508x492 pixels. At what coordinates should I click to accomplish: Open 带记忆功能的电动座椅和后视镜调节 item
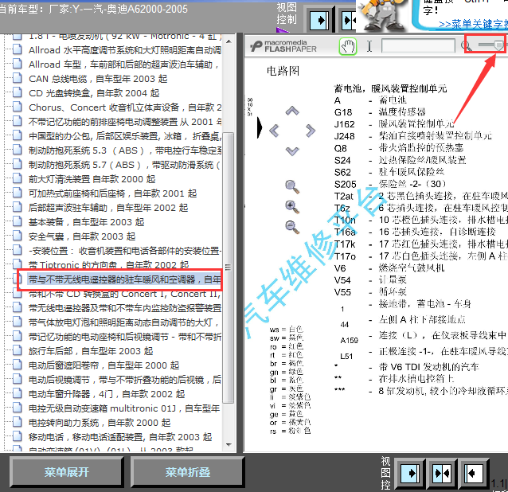point(125,337)
